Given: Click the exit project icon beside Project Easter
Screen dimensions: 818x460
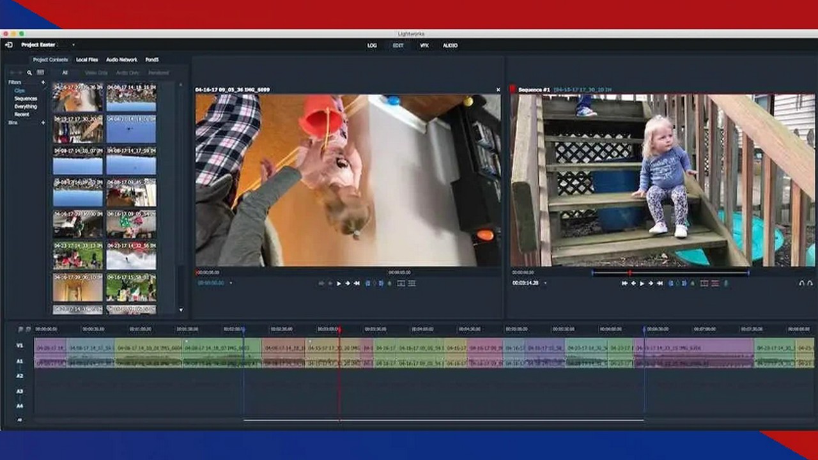Looking at the screenshot, I should [x=9, y=45].
